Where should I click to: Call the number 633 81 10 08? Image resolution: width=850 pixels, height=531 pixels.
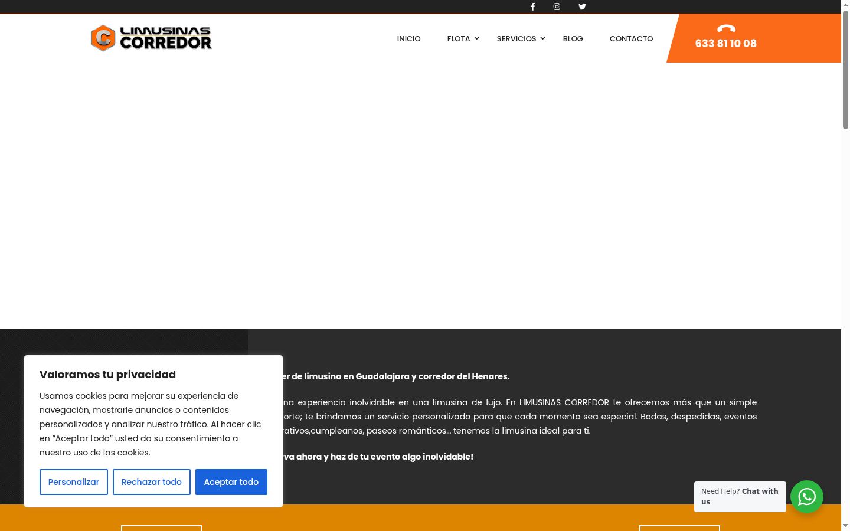coord(726,44)
